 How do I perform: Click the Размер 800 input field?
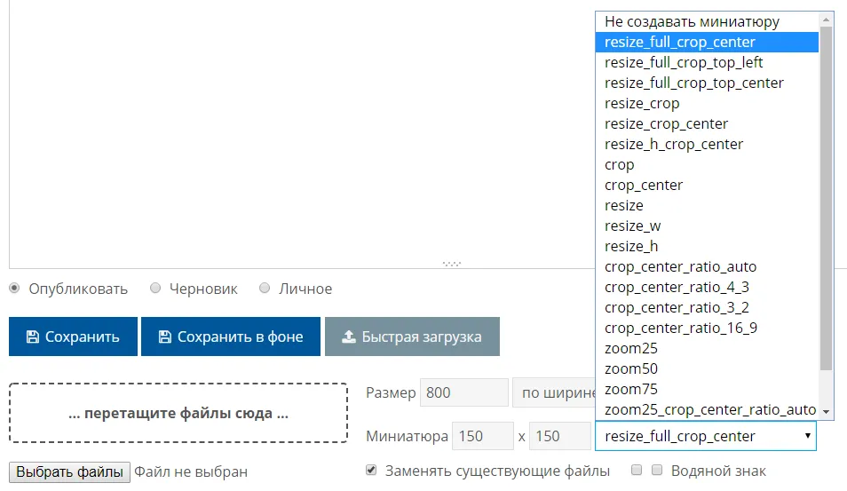pos(464,392)
